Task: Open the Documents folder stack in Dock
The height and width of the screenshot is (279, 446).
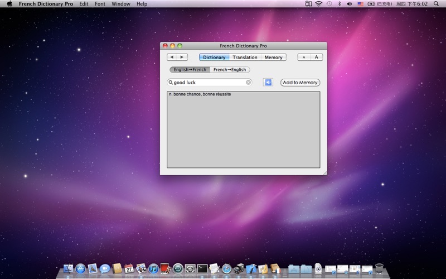Action: pyautogui.click(x=306, y=269)
